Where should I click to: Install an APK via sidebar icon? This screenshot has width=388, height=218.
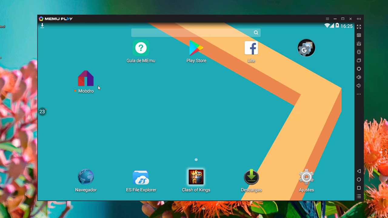click(x=359, y=44)
